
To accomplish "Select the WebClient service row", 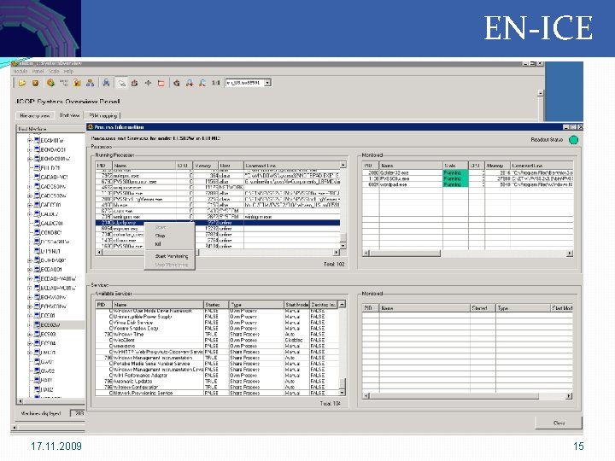I will (x=216, y=340).
